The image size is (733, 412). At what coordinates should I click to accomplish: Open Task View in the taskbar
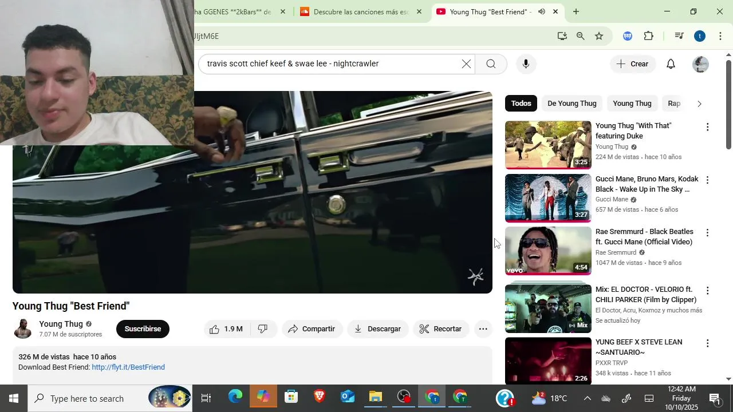pyautogui.click(x=206, y=398)
